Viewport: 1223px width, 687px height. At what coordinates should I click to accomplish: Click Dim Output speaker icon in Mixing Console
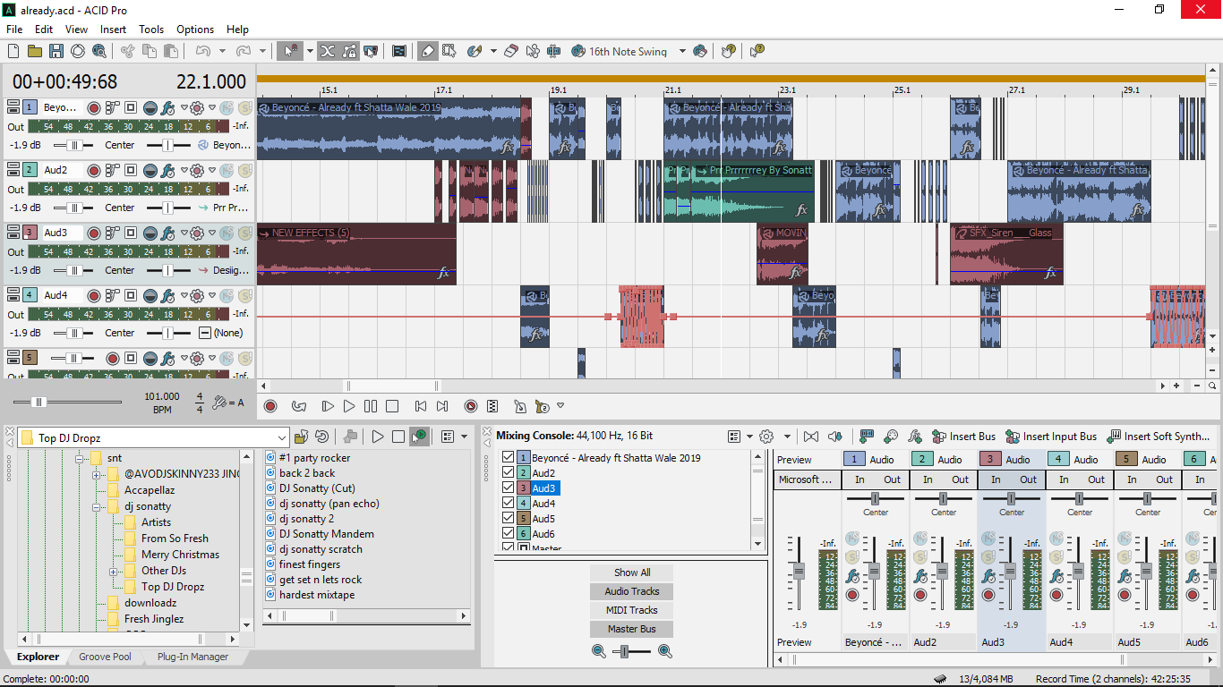835,437
